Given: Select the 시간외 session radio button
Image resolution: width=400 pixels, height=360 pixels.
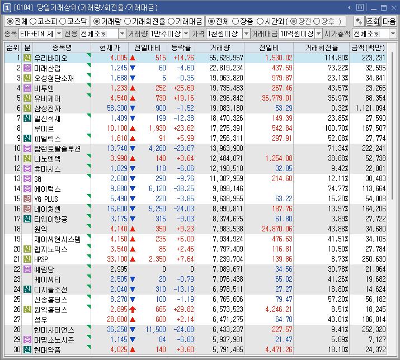Looking at the screenshot, I should (x=260, y=21).
